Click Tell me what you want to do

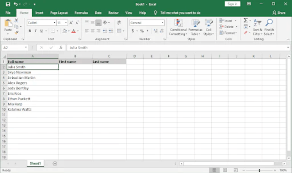[180, 13]
